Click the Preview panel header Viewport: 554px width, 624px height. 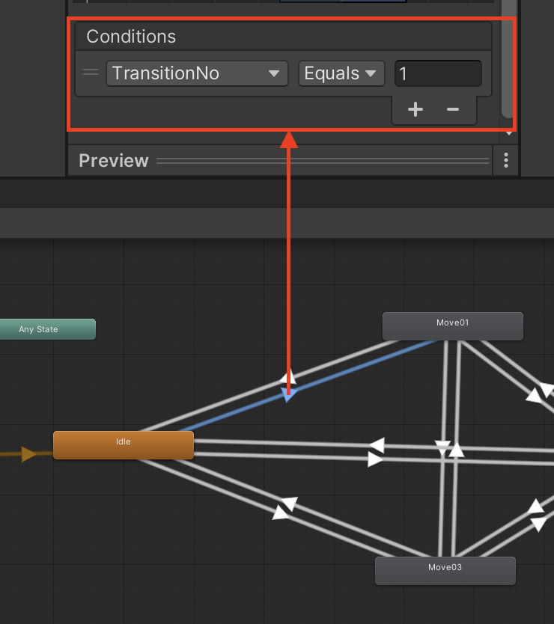114,161
